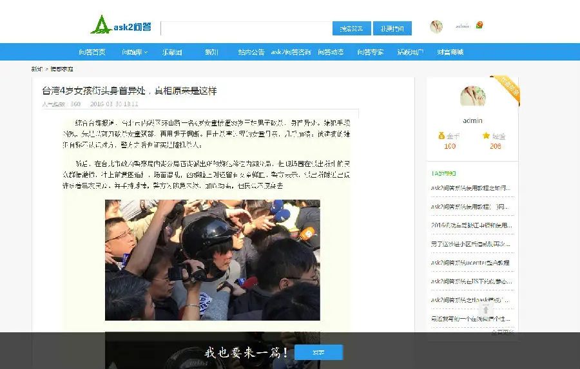Click in the search input field
Screen dimensions: 580x369
click(246, 28)
